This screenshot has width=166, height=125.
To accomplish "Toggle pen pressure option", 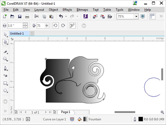I will coord(72,26).
